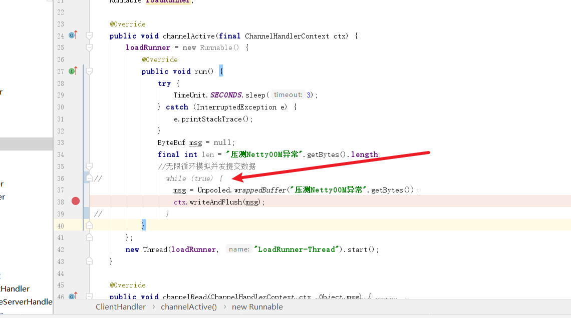
Task: Select the highlighted item in the project tree
Action: (26, 144)
